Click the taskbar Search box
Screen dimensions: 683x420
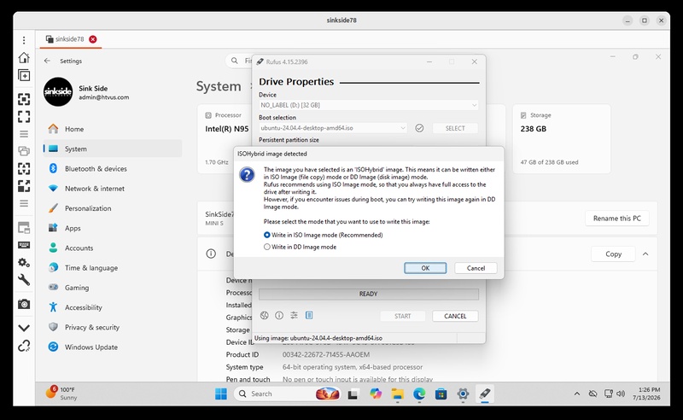[288, 394]
